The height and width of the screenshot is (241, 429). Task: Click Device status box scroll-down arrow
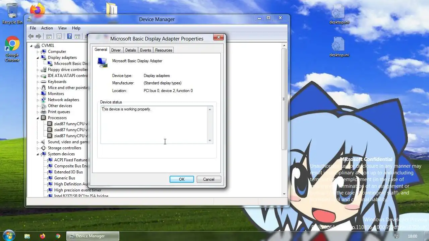[210, 141]
